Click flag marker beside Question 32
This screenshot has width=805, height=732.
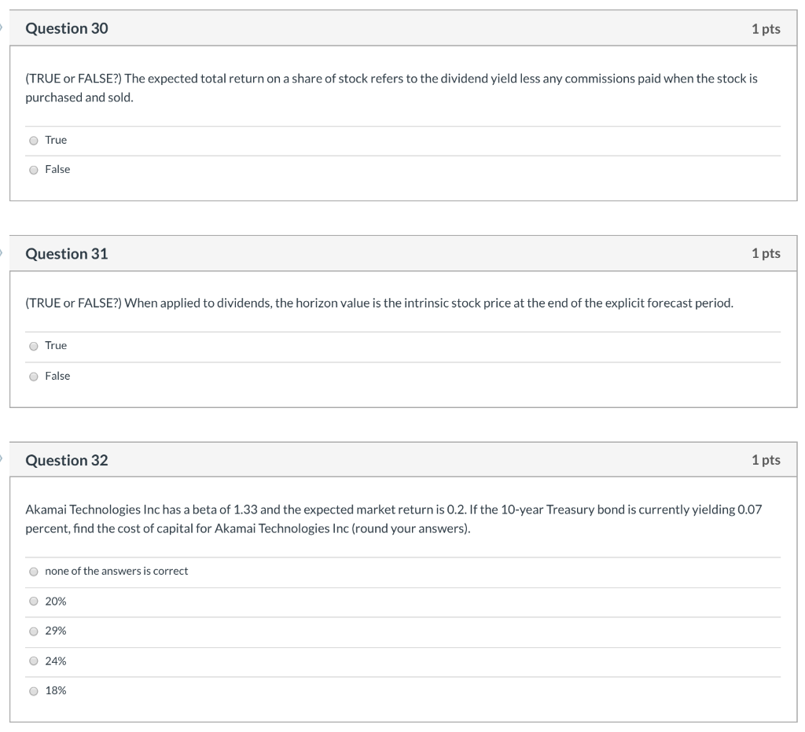pos(2,460)
